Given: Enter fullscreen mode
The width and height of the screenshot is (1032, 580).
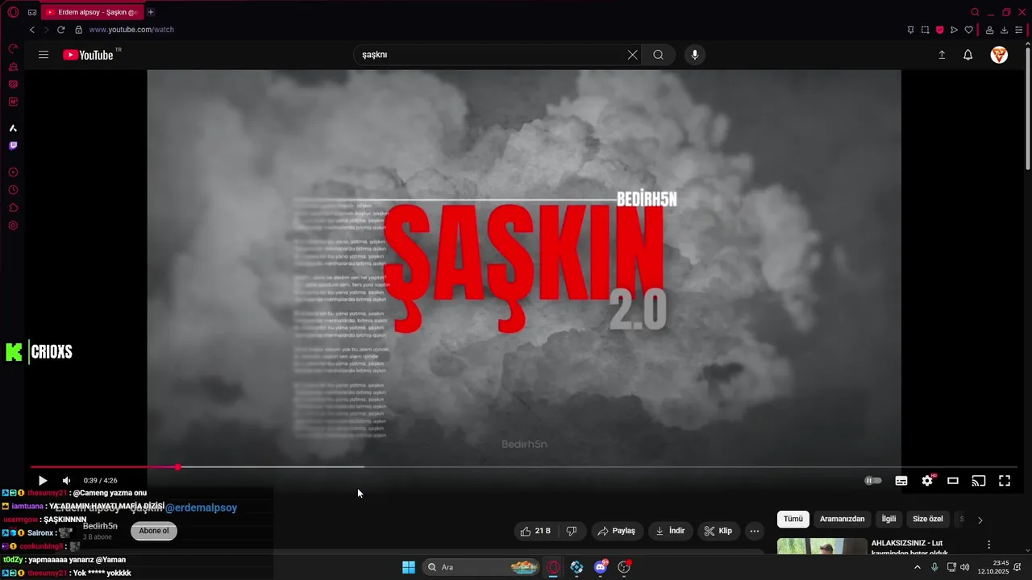Looking at the screenshot, I should 1005,481.
